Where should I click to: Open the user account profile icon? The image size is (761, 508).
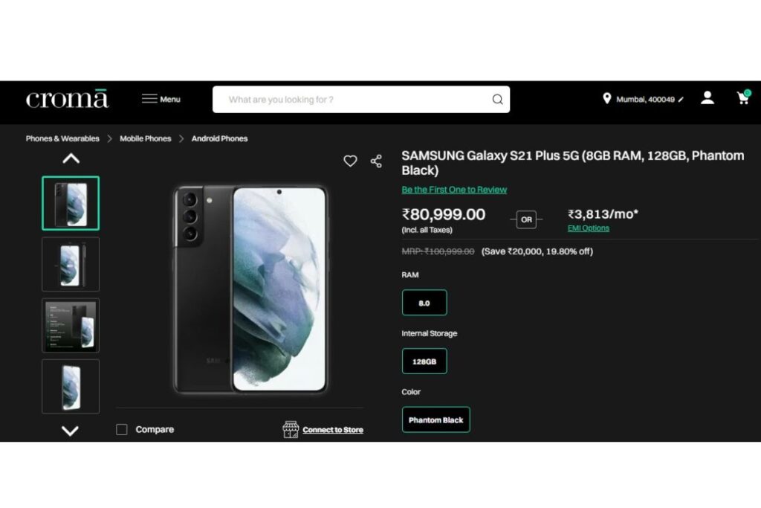[707, 98]
